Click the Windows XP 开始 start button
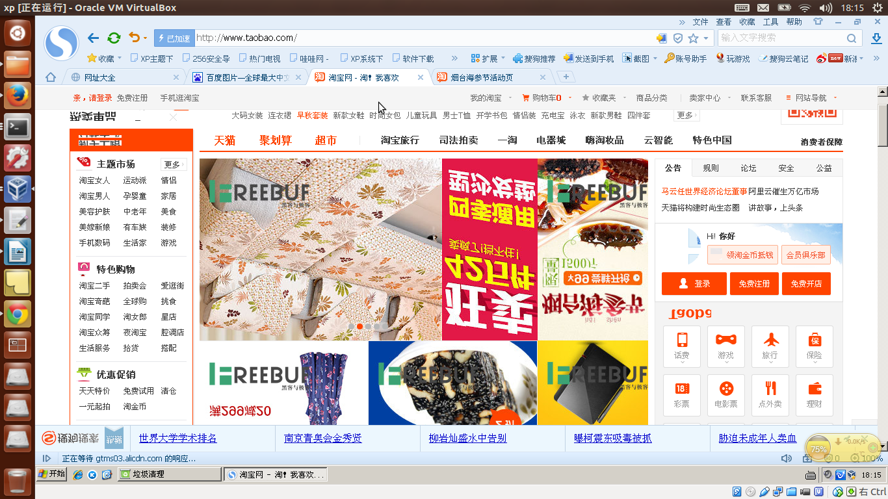Image resolution: width=888 pixels, height=499 pixels. click(x=51, y=474)
